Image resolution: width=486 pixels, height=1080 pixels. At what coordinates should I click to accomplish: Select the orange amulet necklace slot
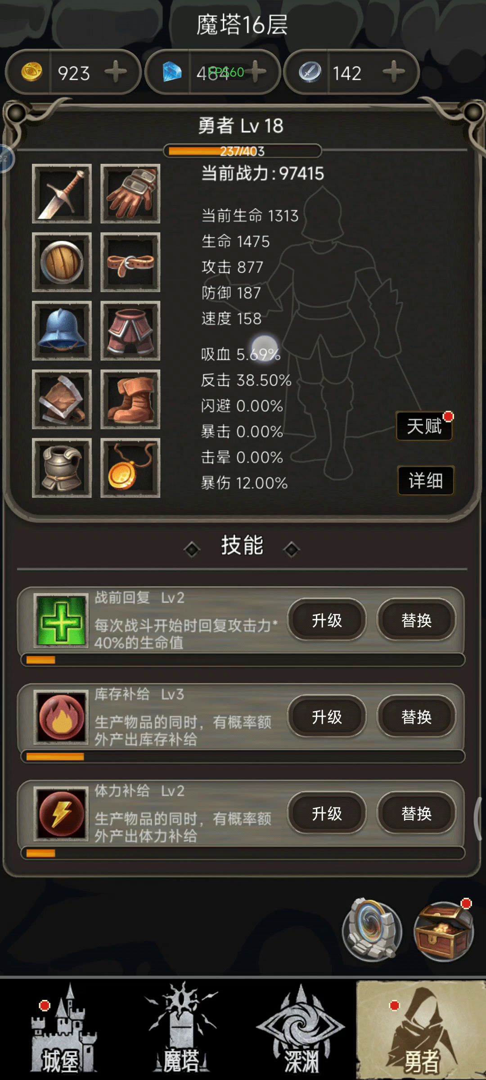pyautogui.click(x=130, y=468)
